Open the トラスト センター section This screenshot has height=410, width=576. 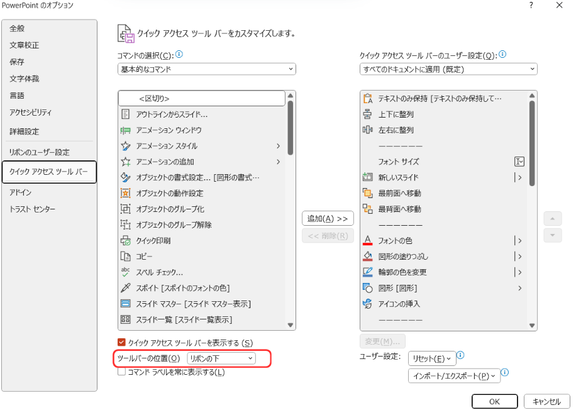coord(33,209)
